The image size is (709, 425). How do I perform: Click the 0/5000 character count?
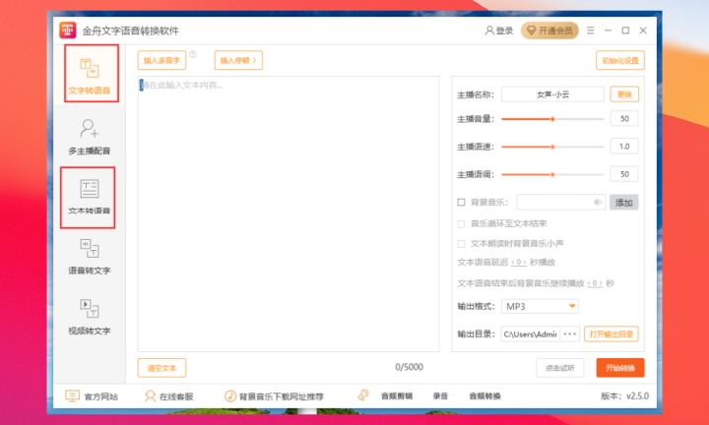[x=410, y=367]
